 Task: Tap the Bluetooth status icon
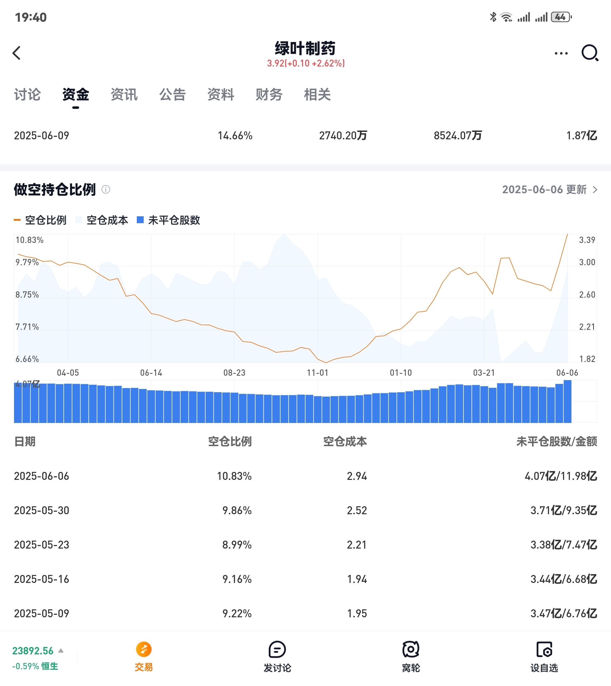(x=493, y=17)
